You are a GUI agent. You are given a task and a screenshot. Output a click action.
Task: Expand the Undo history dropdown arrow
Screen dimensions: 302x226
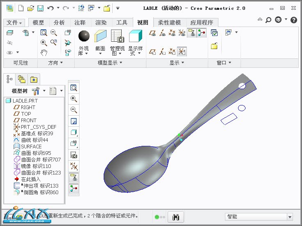pos(58,8)
